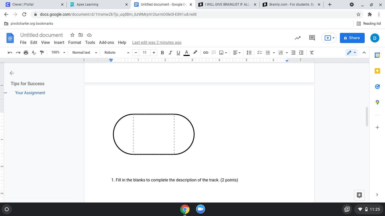Toggle italic formatting
This screenshot has width=385, height=216.
[170, 53]
